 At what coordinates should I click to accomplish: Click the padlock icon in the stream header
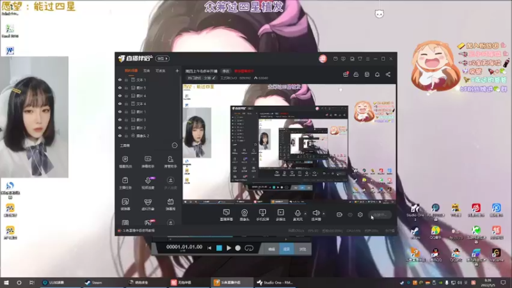[x=356, y=74]
